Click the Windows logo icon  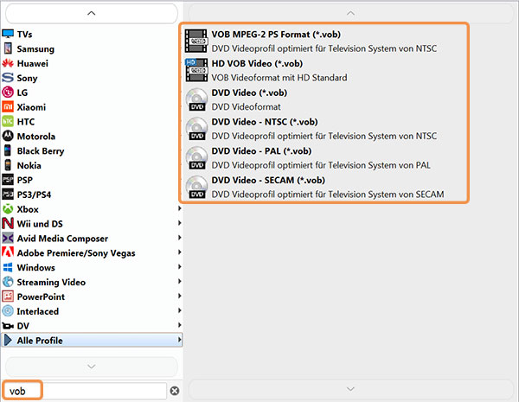pos(8,267)
